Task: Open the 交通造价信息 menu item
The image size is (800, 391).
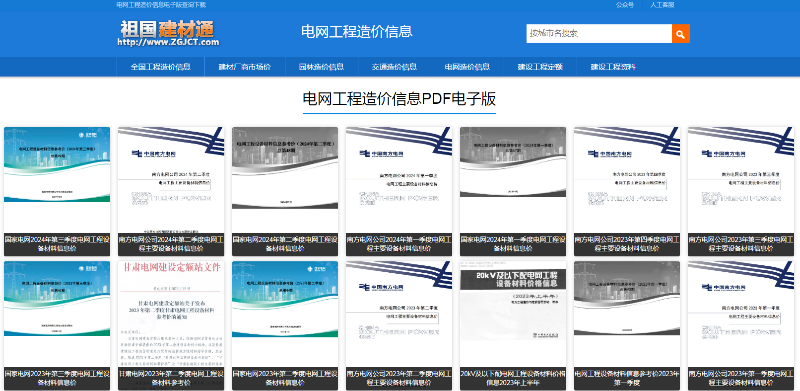Action: pos(394,67)
